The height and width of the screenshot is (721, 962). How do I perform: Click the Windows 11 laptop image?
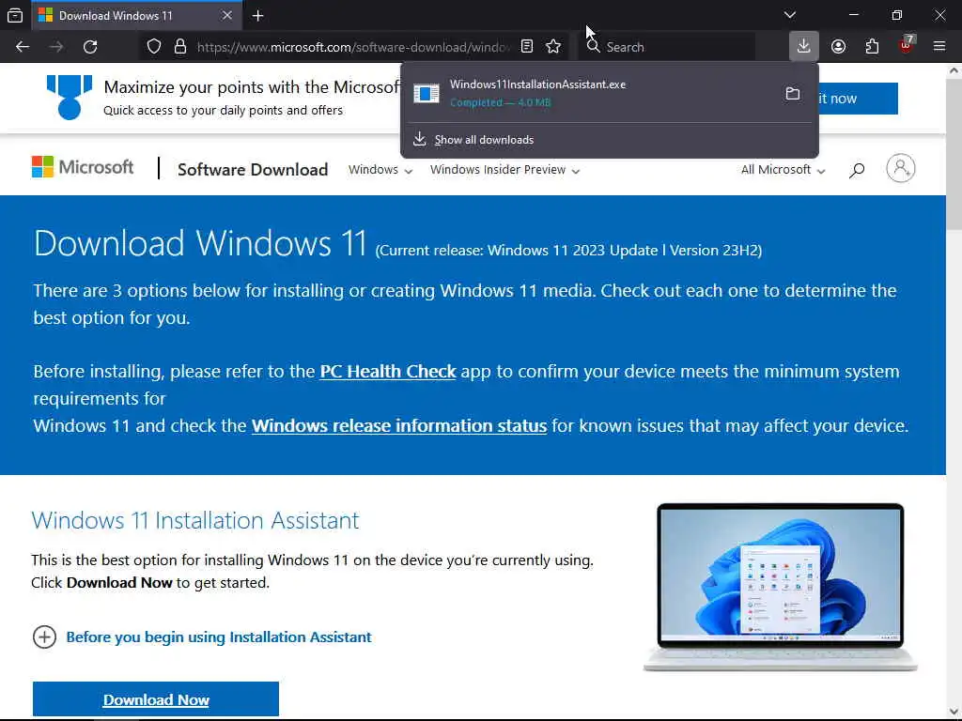[x=781, y=587]
